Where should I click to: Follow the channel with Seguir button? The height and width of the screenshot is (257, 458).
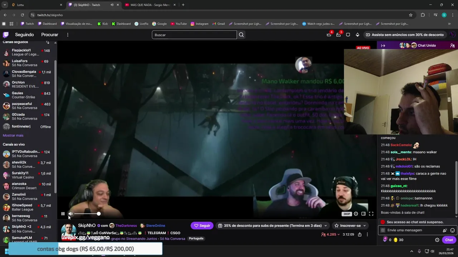202,226
